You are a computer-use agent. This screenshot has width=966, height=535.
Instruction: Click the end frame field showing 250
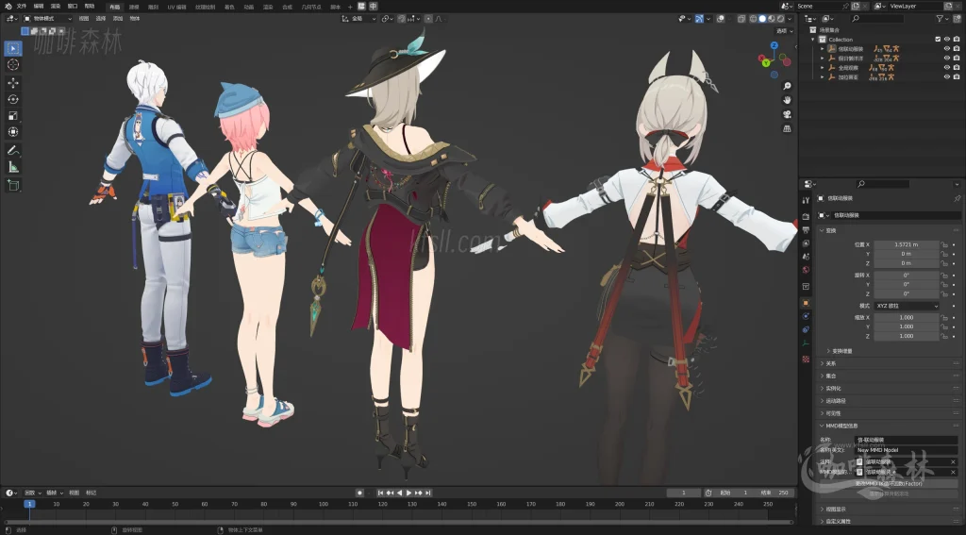775,493
